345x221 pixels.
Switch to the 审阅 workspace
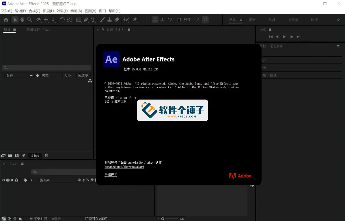[252, 20]
